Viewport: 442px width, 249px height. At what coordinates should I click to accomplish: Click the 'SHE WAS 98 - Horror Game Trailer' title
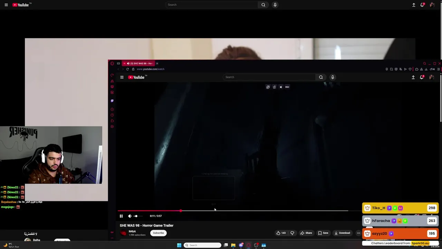pos(146,225)
